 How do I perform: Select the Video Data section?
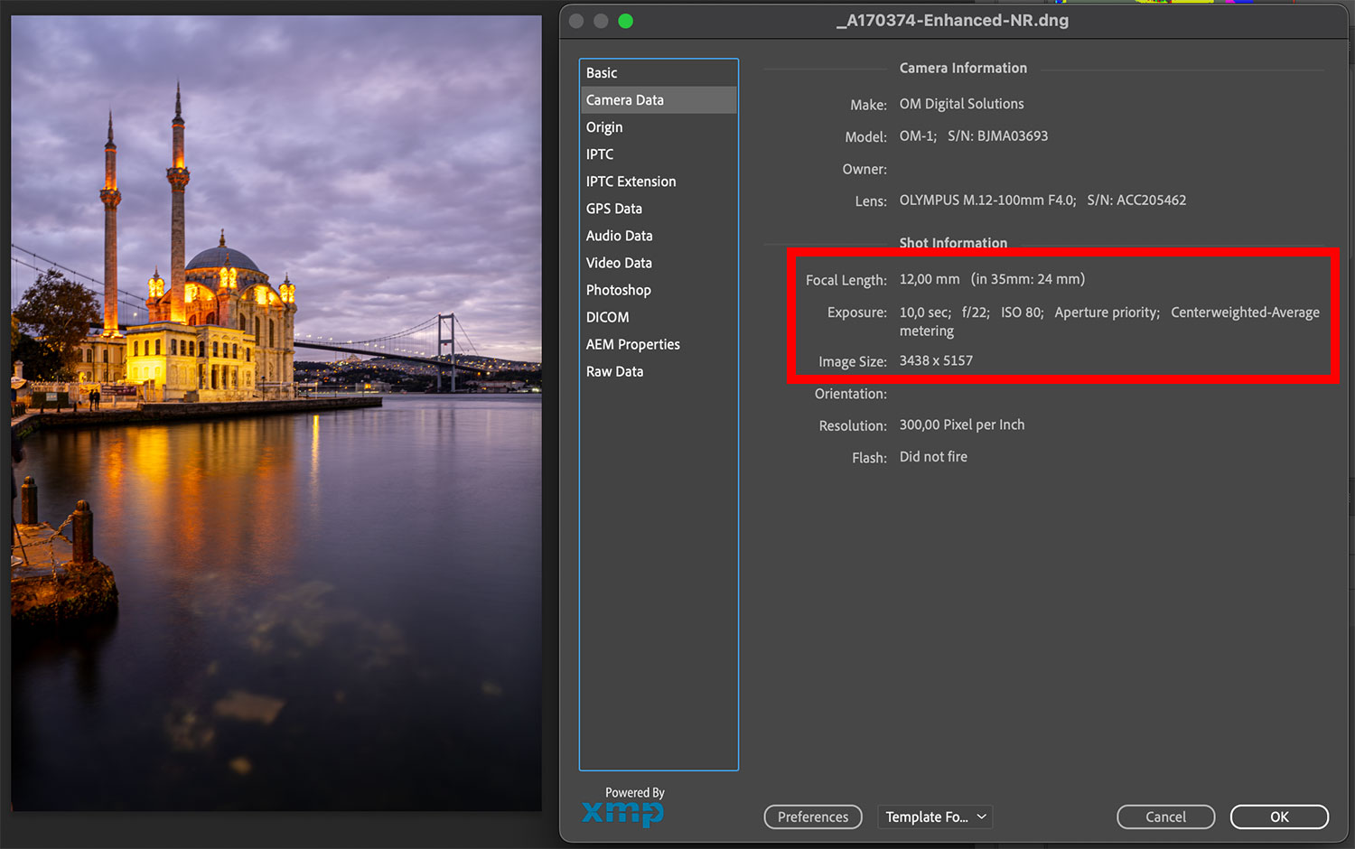(x=619, y=263)
